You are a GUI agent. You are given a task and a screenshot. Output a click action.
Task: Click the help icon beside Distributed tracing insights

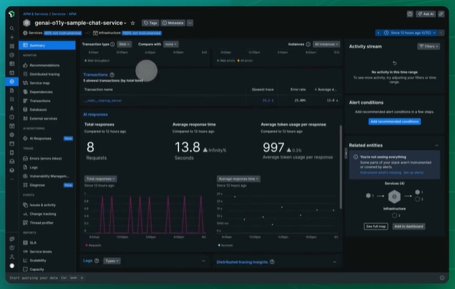[x=272, y=262]
